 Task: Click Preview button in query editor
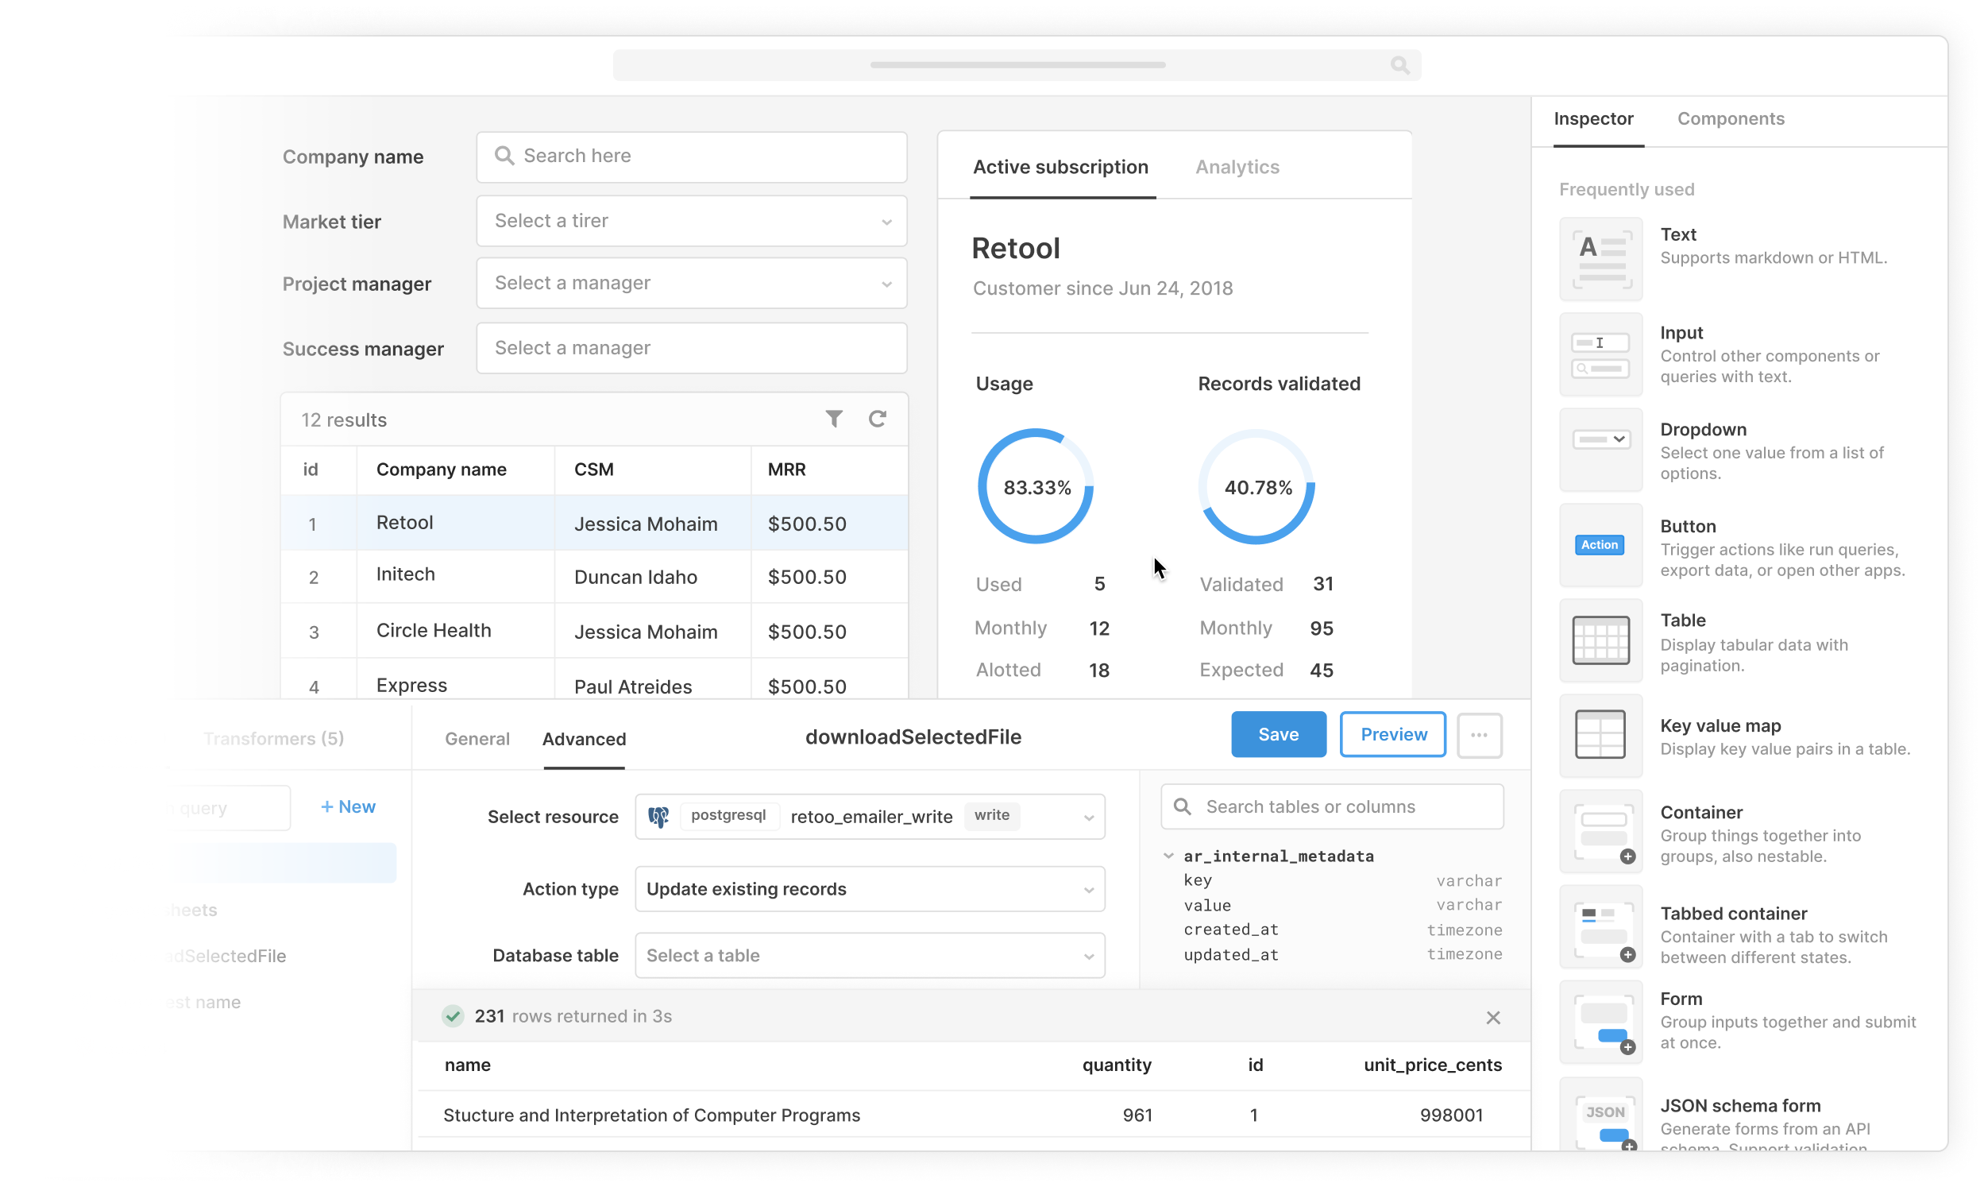click(1394, 735)
